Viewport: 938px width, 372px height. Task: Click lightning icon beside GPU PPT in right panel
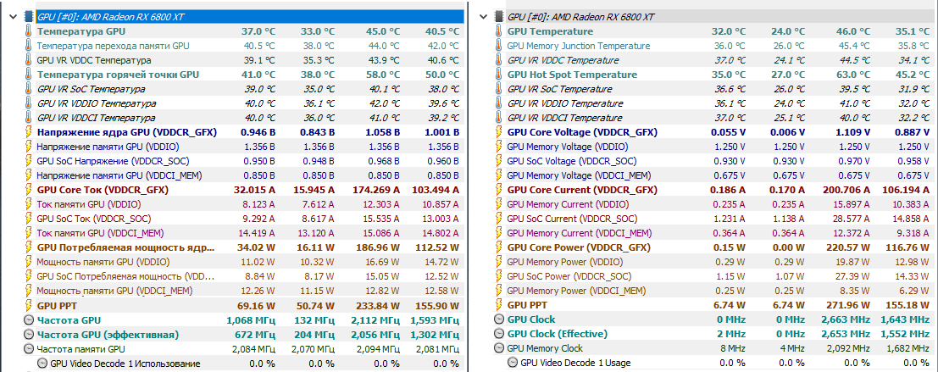point(499,305)
